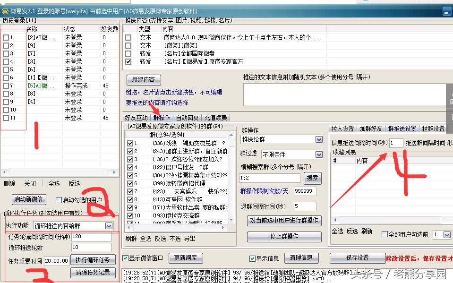Switch to the 群操作 tab
Screen dimensions: 453x283
click(162, 118)
